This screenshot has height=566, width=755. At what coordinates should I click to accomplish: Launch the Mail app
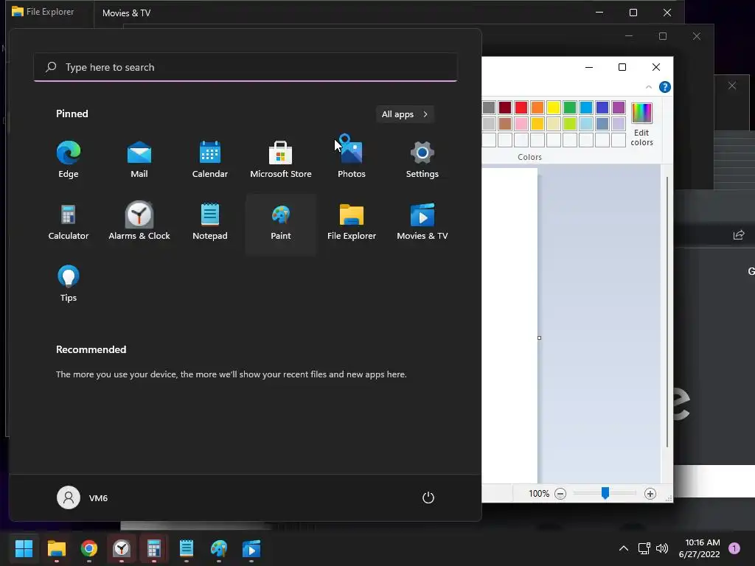coord(139,160)
